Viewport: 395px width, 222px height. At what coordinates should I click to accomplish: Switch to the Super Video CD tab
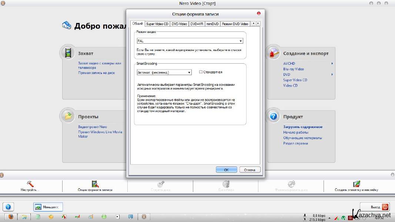[157, 24]
